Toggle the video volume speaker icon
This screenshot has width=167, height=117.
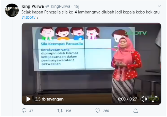click(144, 99)
